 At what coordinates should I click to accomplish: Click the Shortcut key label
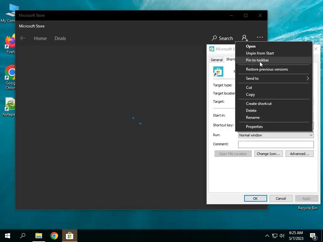[x=223, y=125]
